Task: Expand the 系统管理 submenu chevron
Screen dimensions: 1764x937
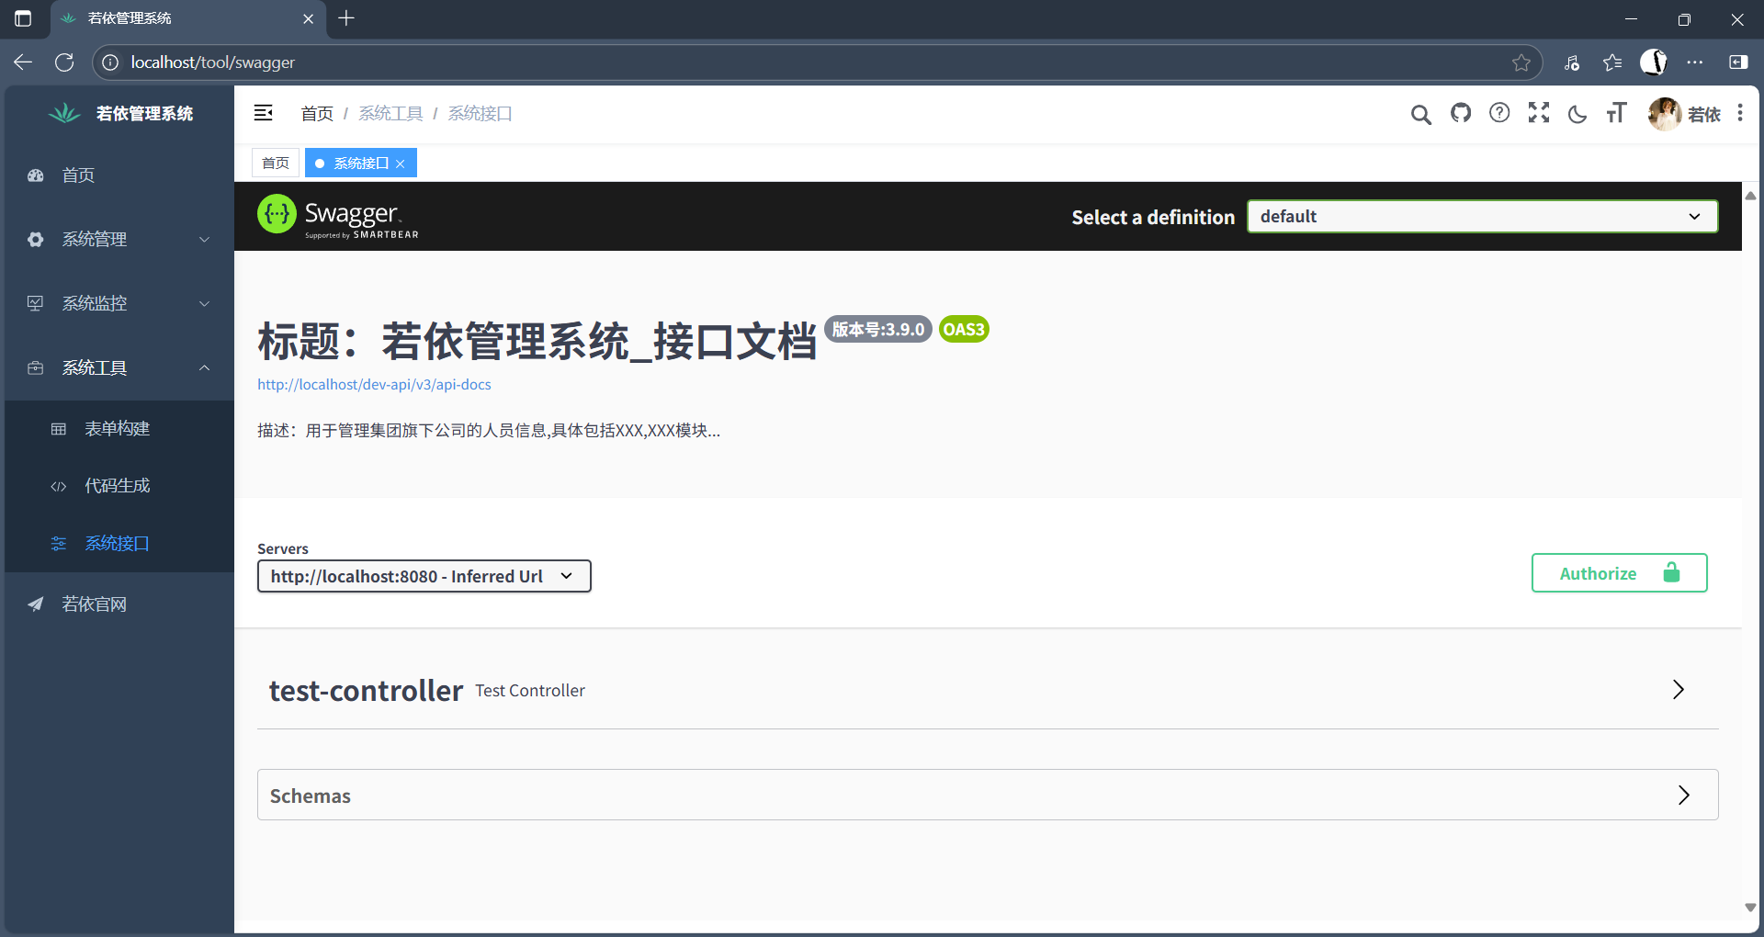Action: (204, 240)
